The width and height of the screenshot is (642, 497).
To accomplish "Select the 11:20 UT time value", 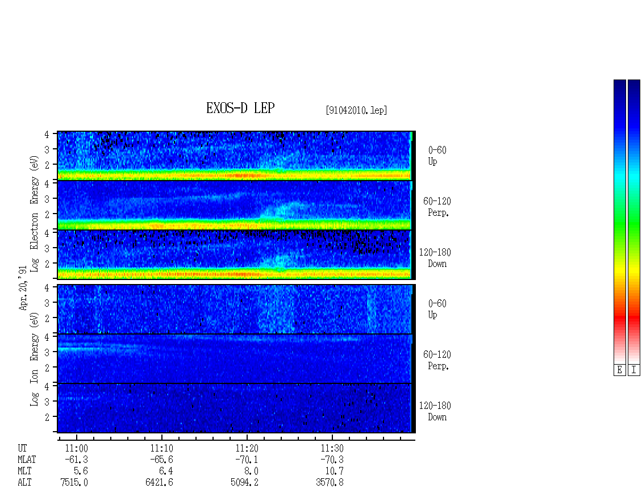I will [x=247, y=448].
